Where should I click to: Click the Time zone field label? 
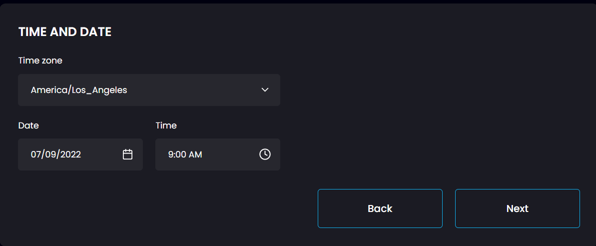coord(40,60)
